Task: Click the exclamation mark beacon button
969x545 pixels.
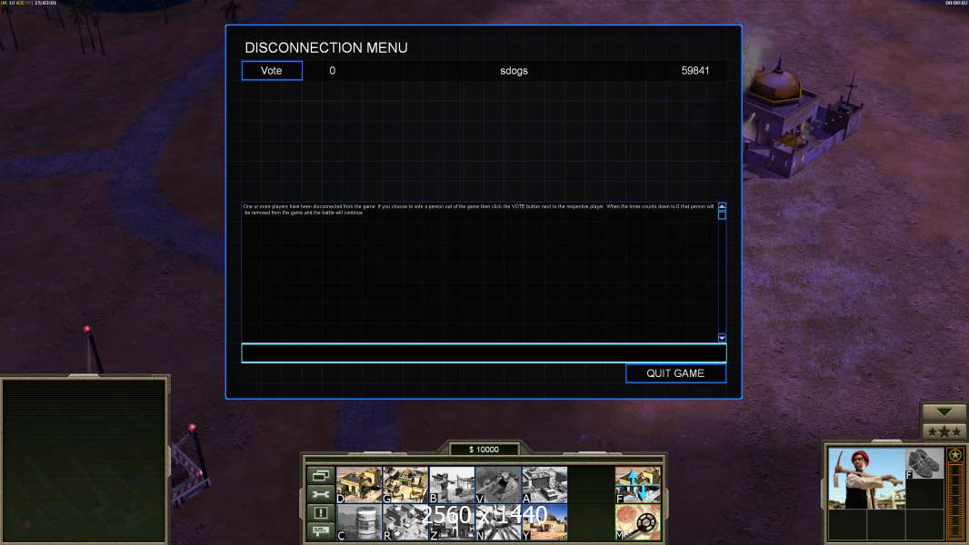Action: [x=320, y=512]
